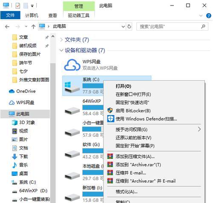Click the 64WinXP drive icon
Screen dimensions: 213x203
[x=72, y=110]
